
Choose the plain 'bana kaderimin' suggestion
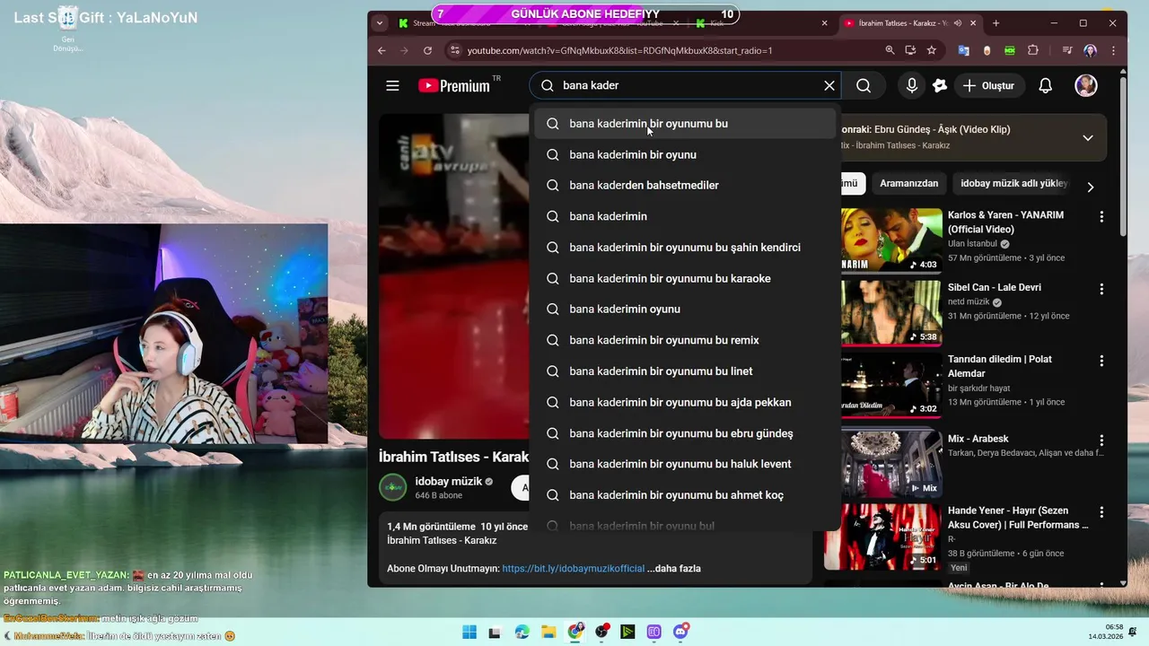point(685,216)
